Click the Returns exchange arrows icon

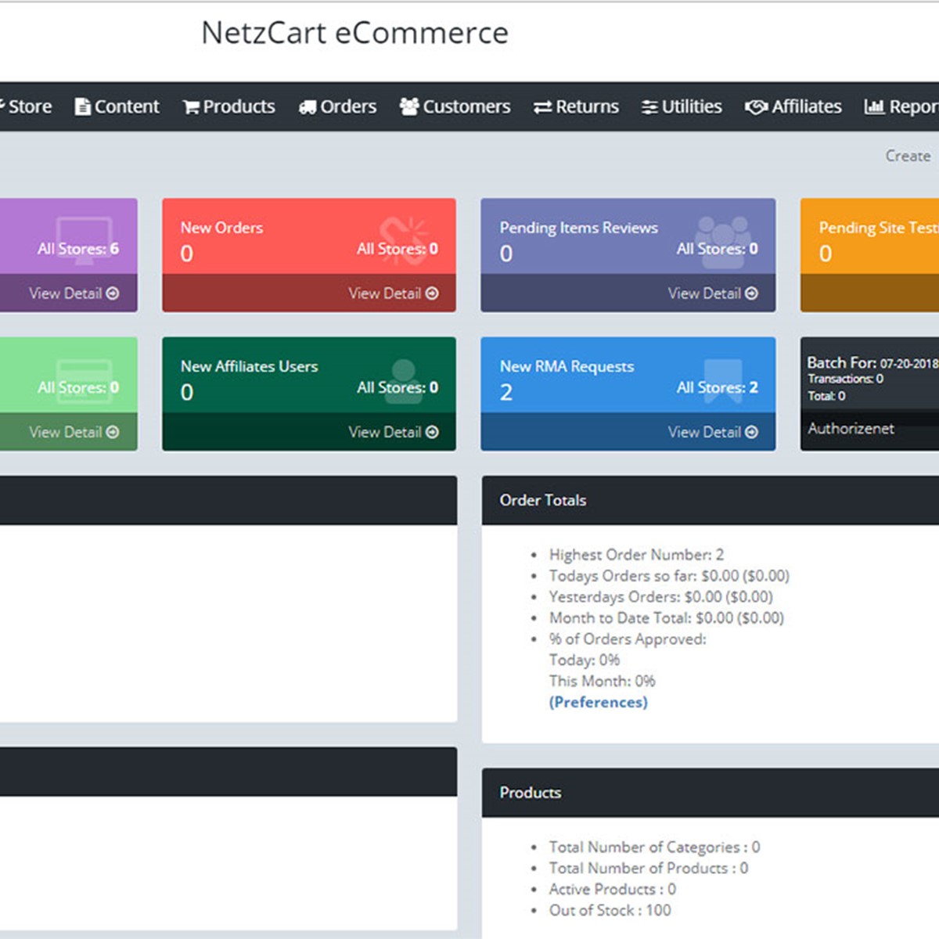click(x=542, y=107)
